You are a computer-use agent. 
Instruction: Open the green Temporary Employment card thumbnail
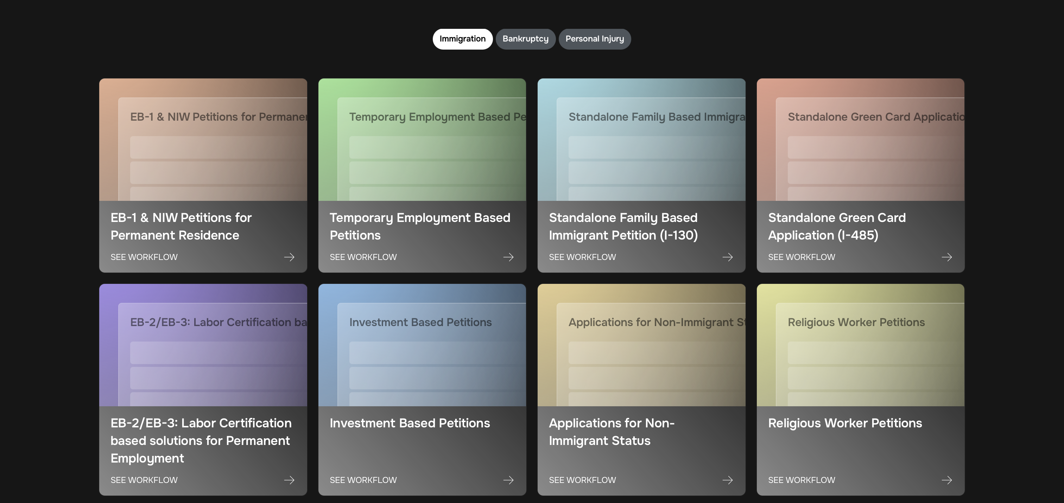(422, 140)
